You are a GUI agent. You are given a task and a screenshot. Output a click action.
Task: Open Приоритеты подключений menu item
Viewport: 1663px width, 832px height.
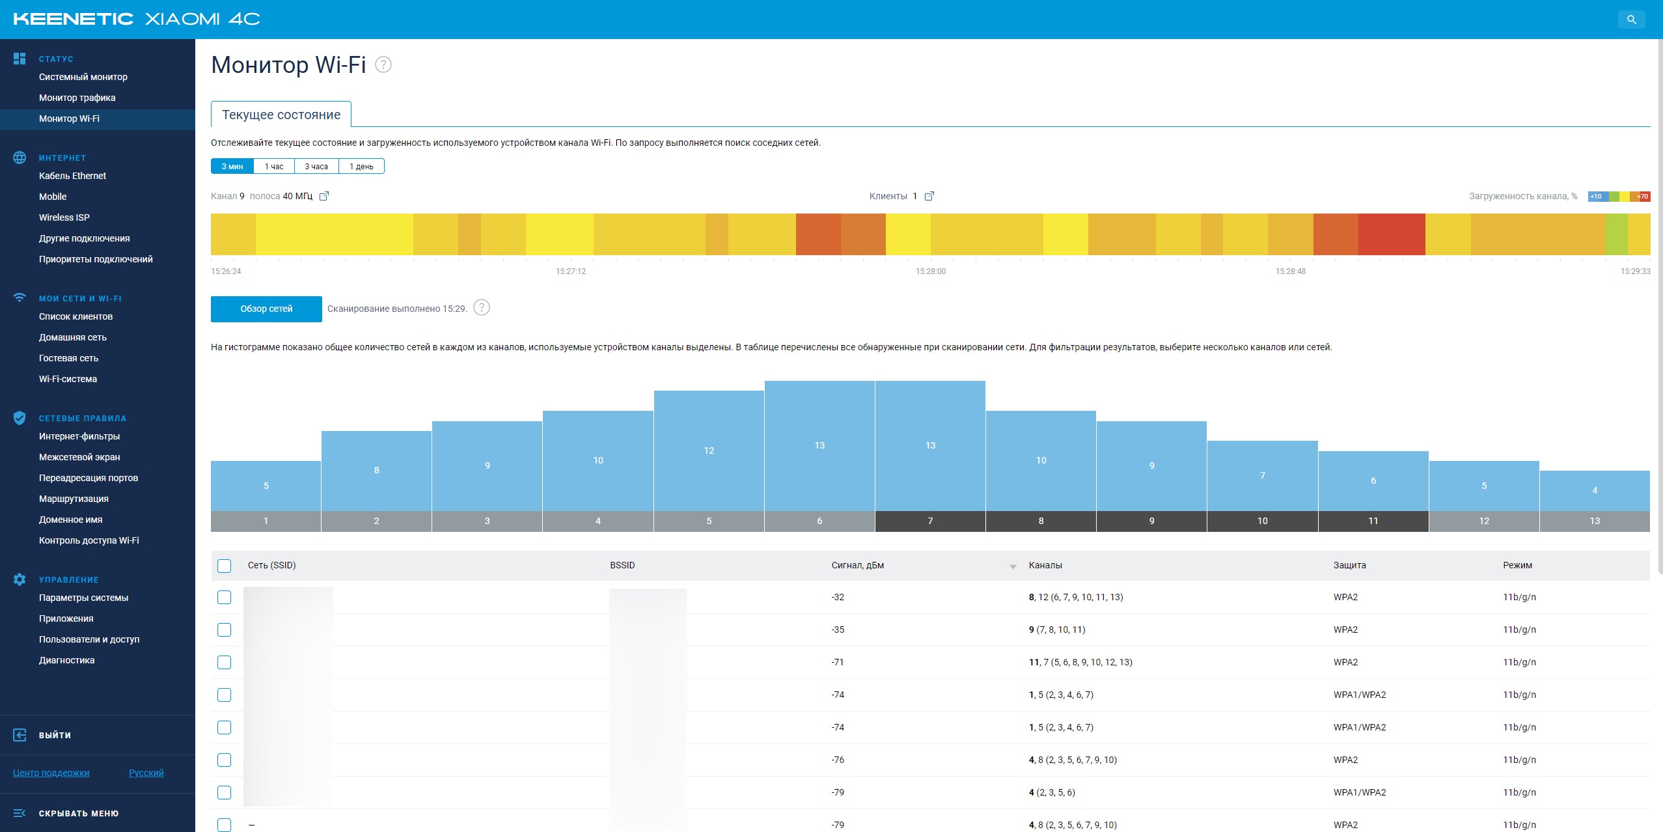[96, 259]
